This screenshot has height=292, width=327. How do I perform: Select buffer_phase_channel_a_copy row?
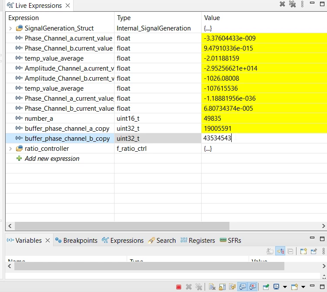(x=166, y=129)
